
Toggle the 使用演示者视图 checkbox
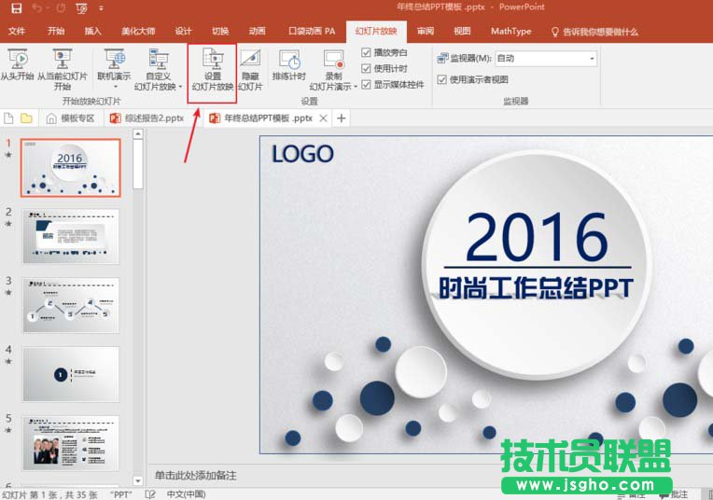[x=441, y=79]
